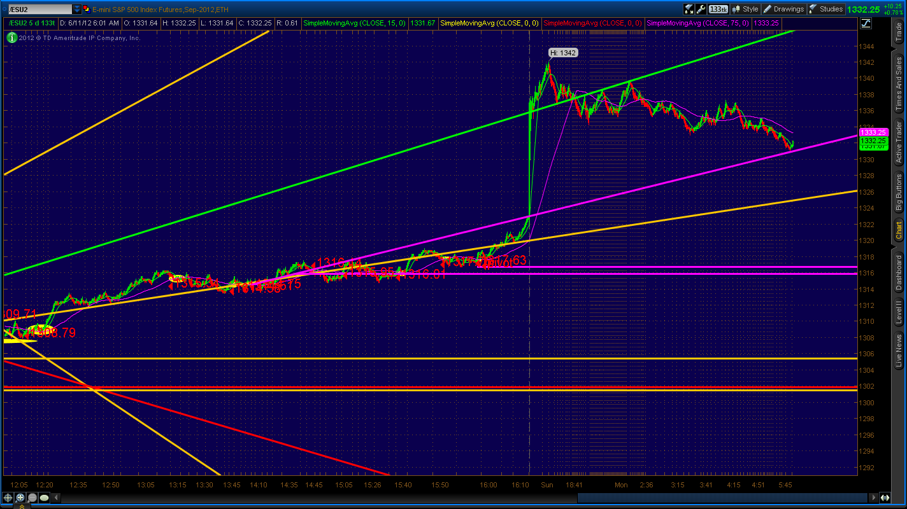The image size is (907, 509).
Task: Click the O: 1331.64 open value
Action: tap(140, 23)
